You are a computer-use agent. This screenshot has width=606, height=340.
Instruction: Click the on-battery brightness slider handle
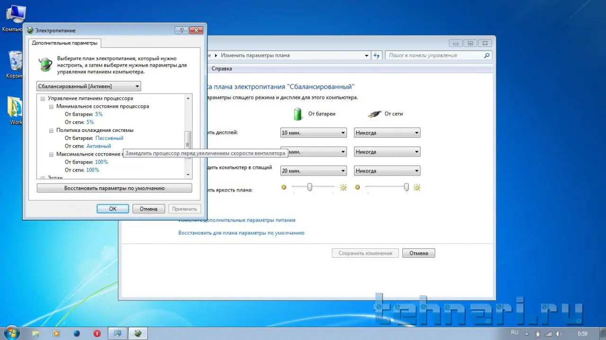pos(310,187)
